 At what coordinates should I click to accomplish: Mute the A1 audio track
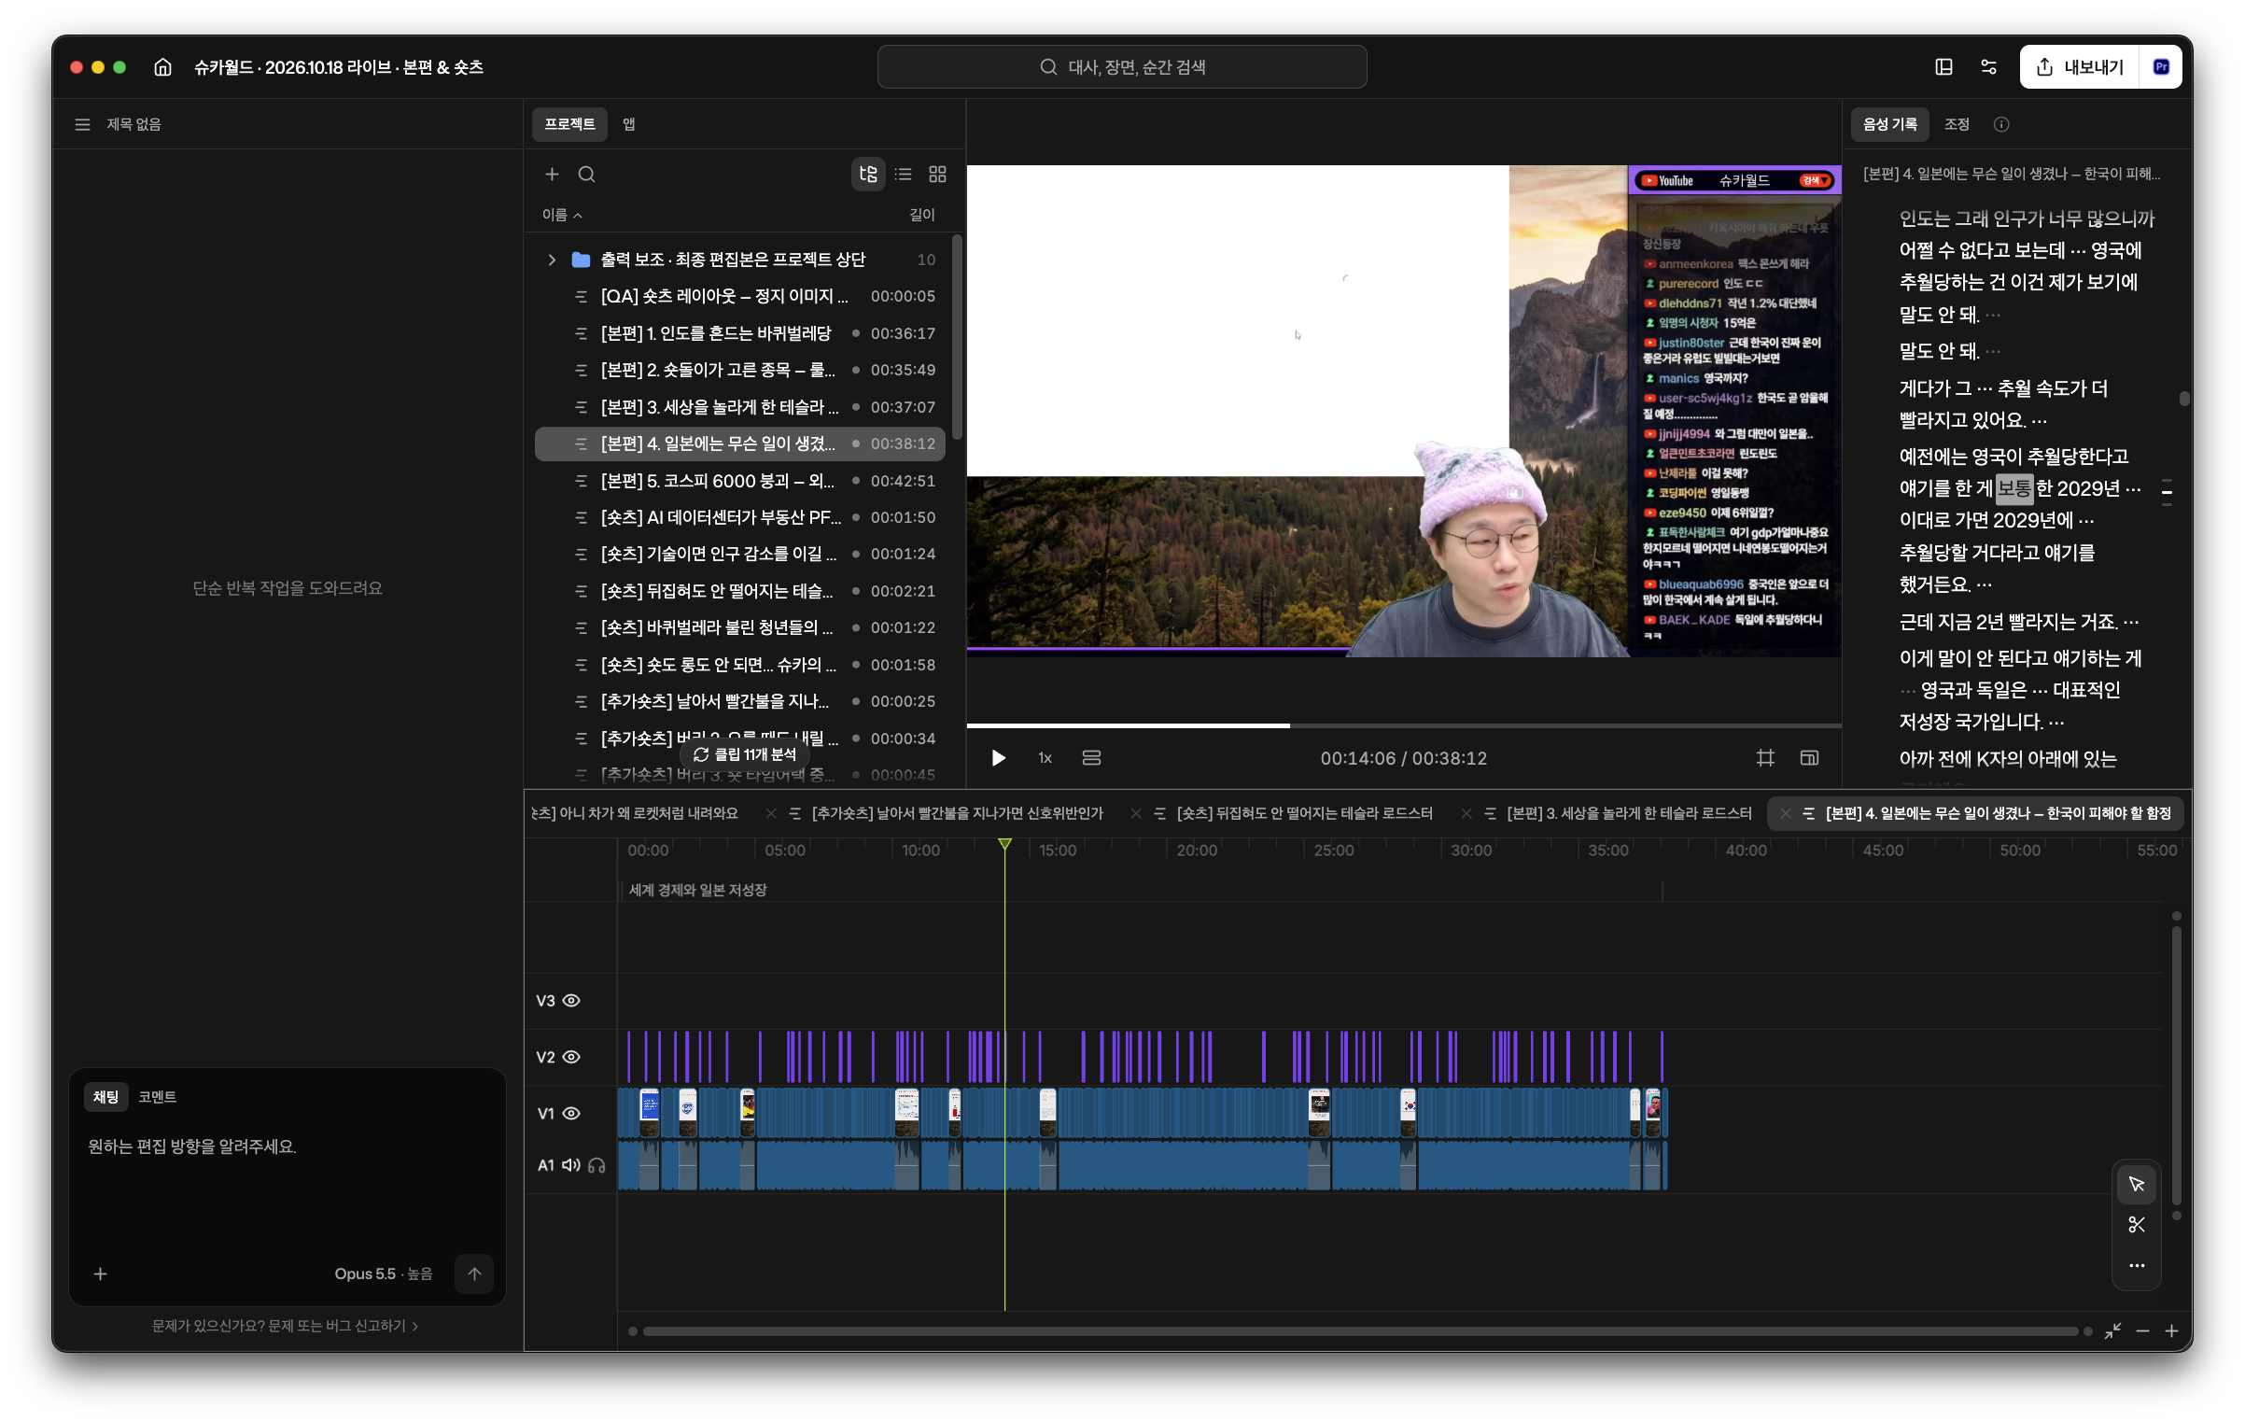570,1165
